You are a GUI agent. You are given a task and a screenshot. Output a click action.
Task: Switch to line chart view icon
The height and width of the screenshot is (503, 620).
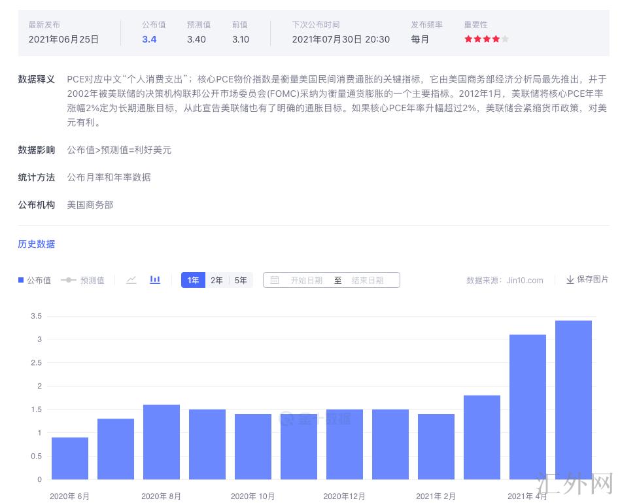[x=131, y=280]
